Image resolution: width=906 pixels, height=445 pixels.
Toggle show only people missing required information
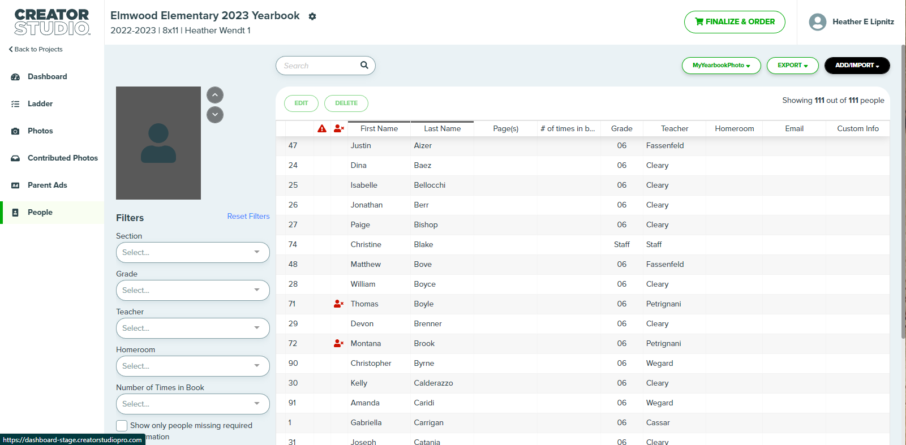click(122, 426)
